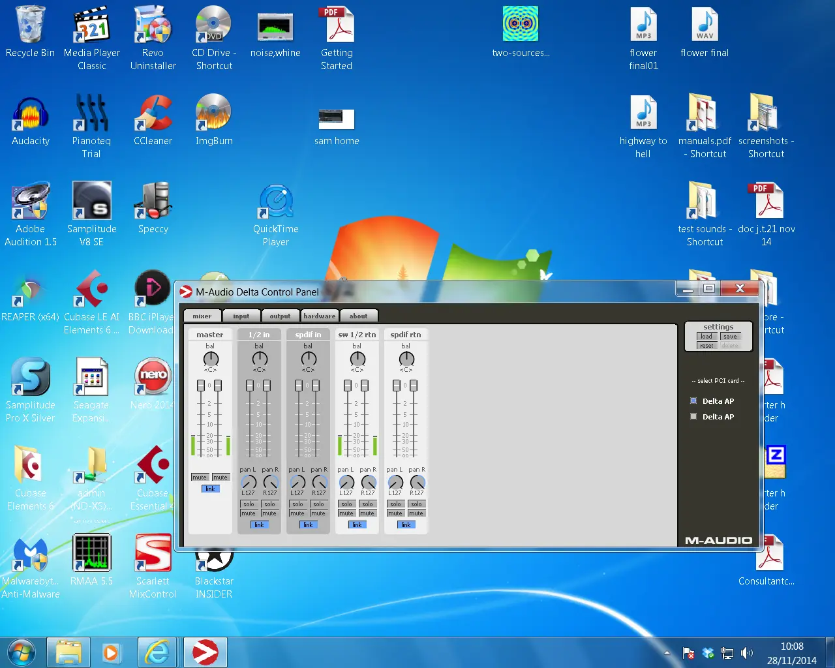The image size is (835, 668).
Task: Select doc j.t.21 nov 14 PDF
Action: pos(766,214)
